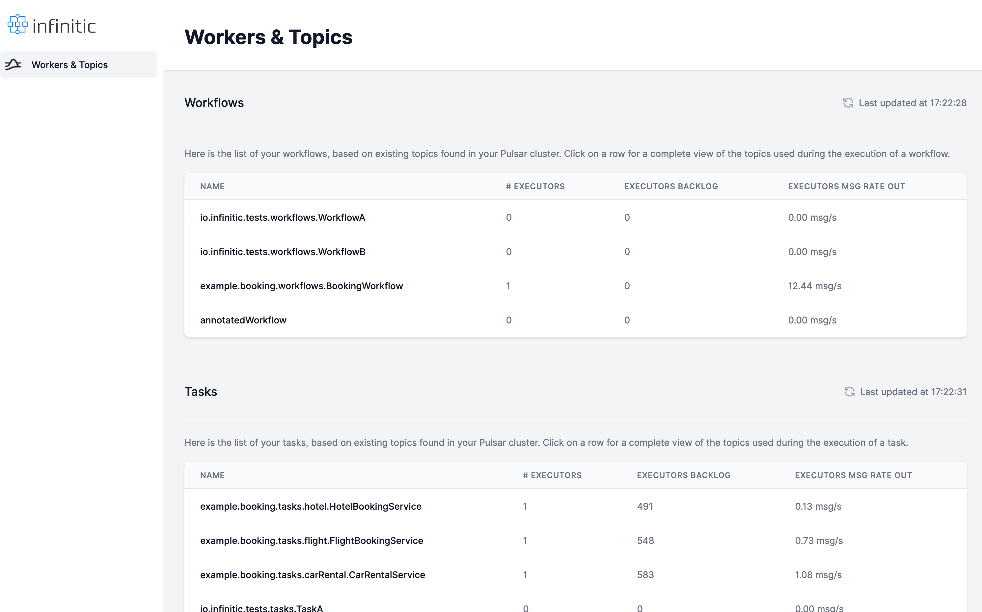Screen dimensions: 982x612
Task: Click Workflows table NAME column header
Action: point(212,186)
